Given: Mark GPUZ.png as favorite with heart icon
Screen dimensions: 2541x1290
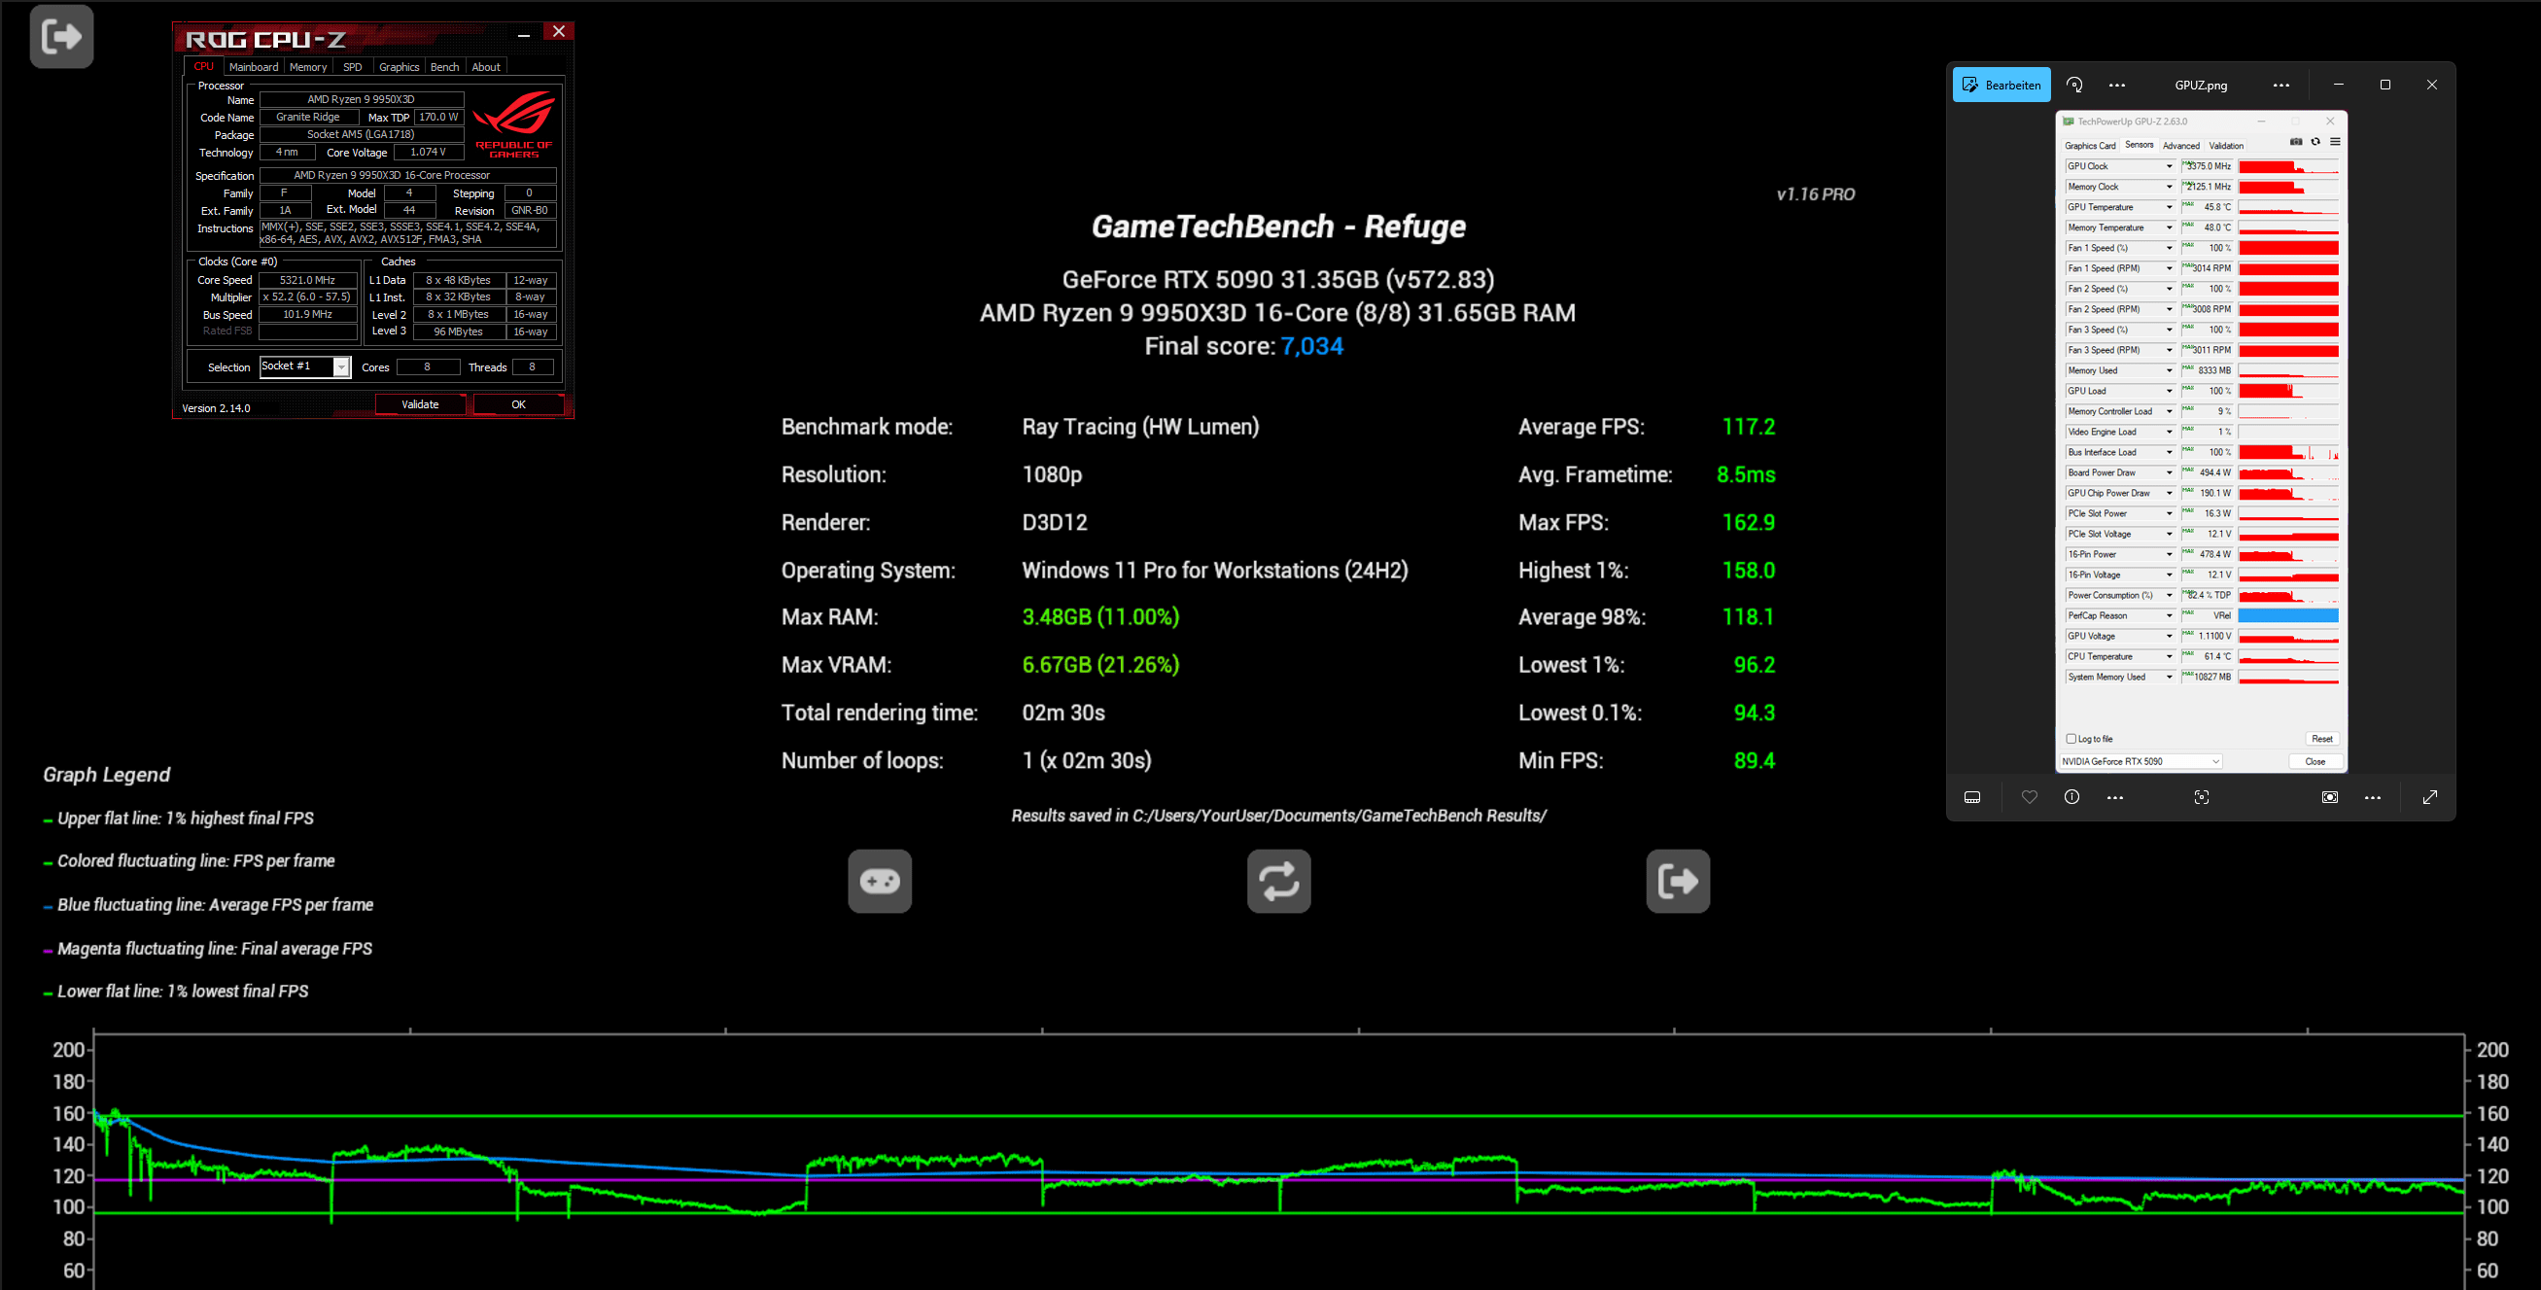Looking at the screenshot, I should (2029, 797).
